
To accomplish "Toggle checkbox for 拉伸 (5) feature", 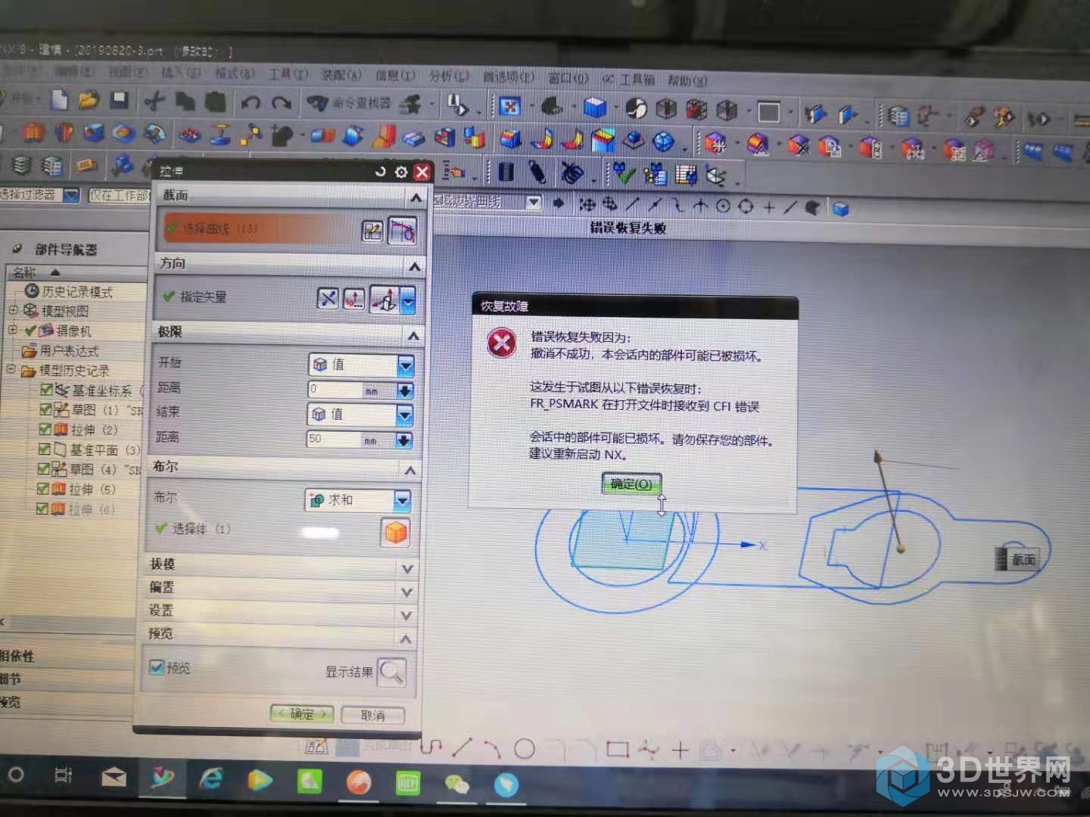I will 44,489.
